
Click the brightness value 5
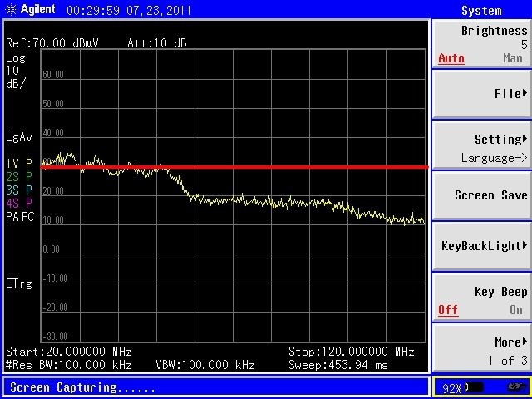click(x=525, y=44)
